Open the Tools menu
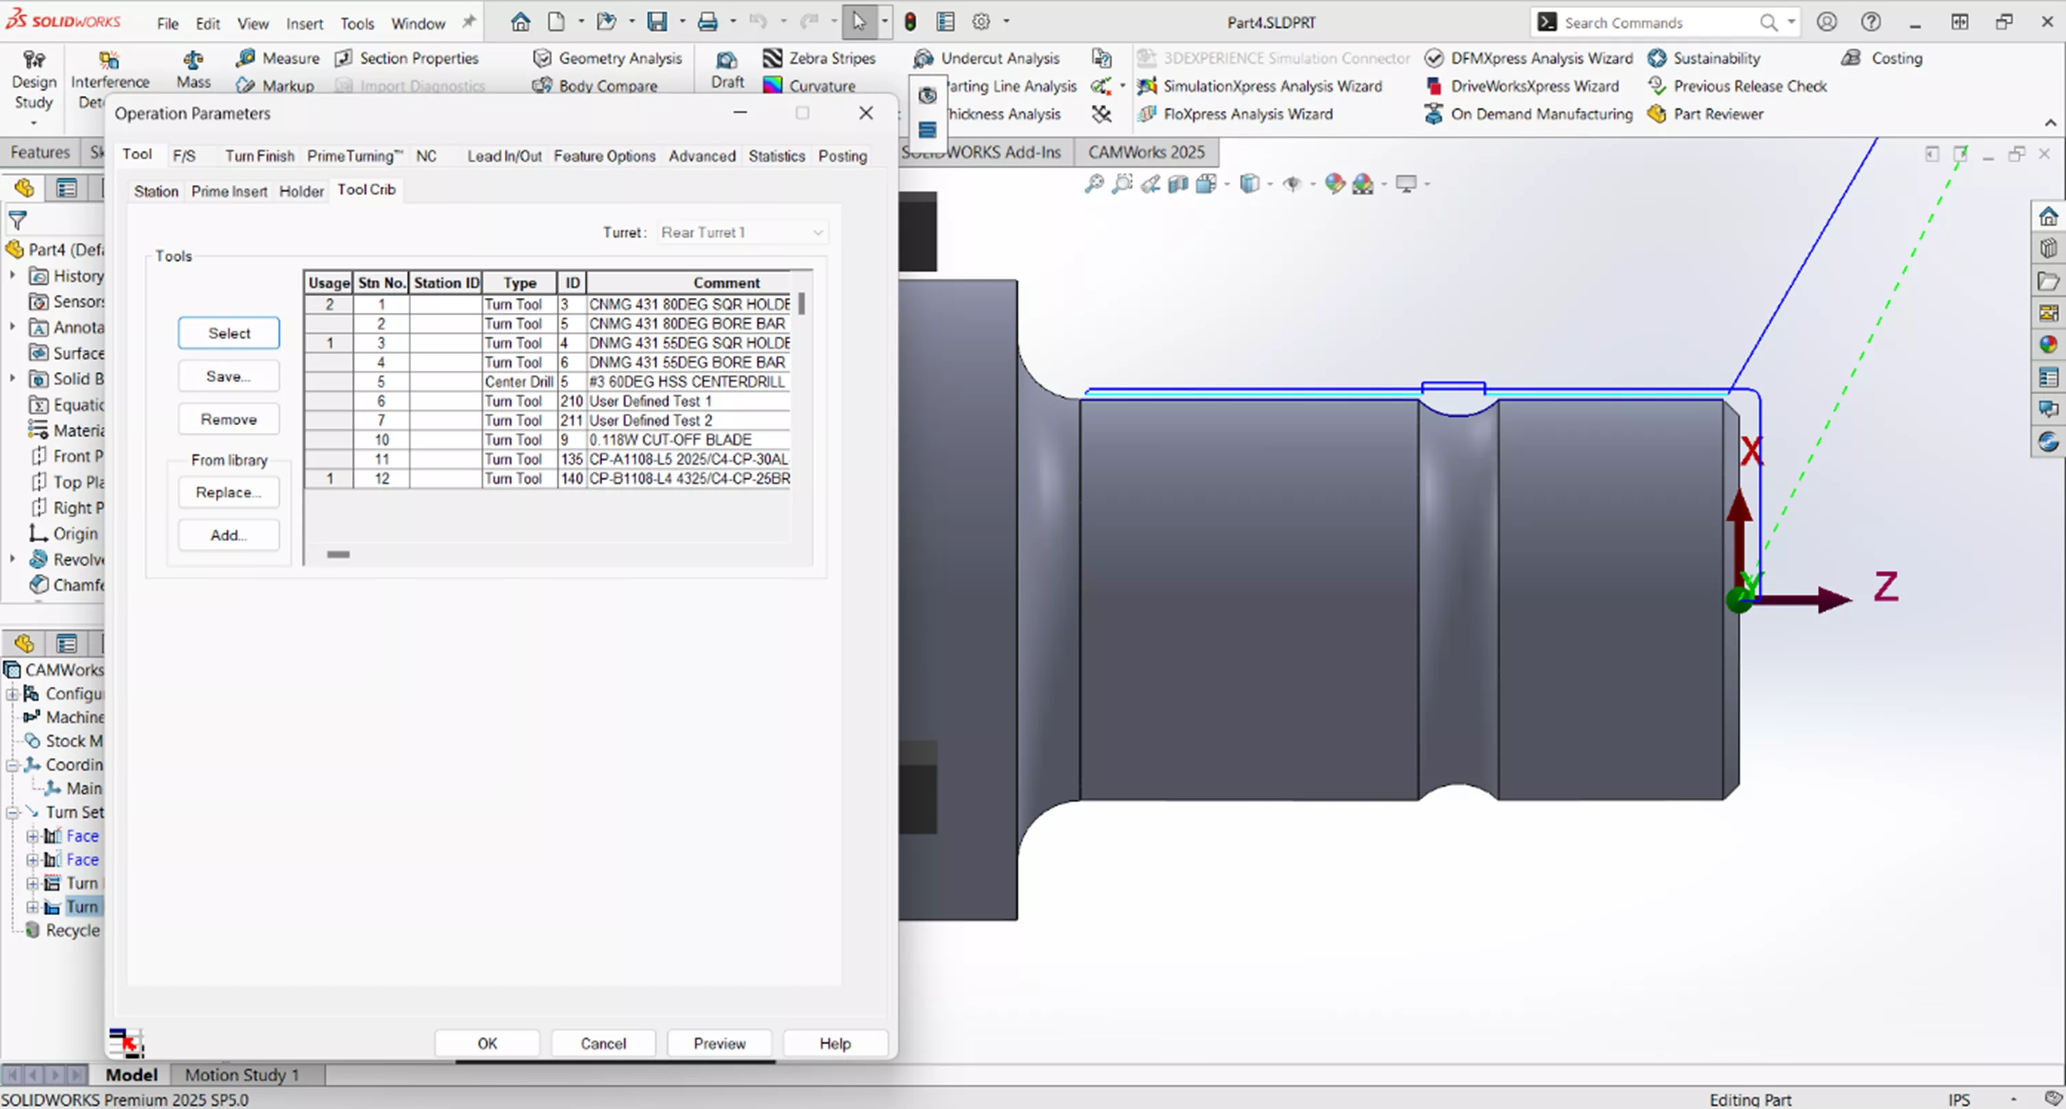The width and height of the screenshot is (2066, 1109). pyautogui.click(x=357, y=23)
